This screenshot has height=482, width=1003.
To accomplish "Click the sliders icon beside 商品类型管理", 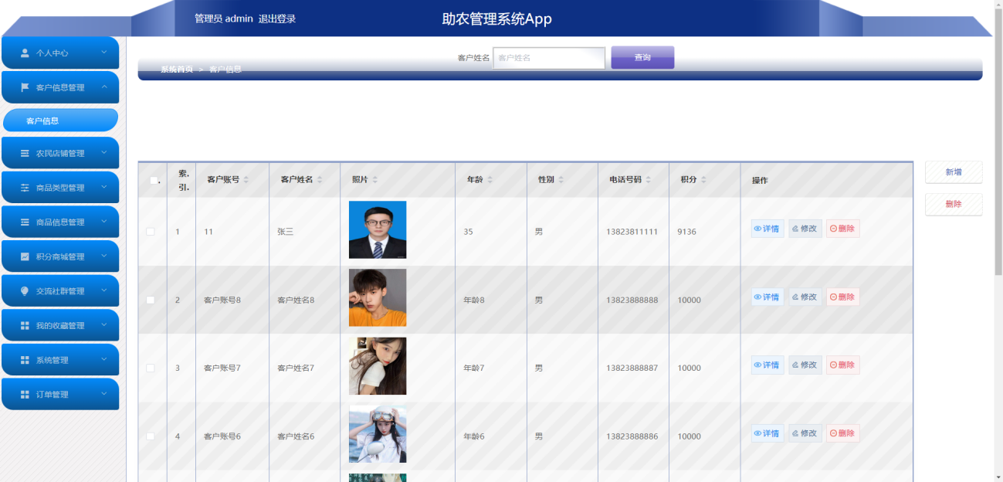I will [25, 188].
